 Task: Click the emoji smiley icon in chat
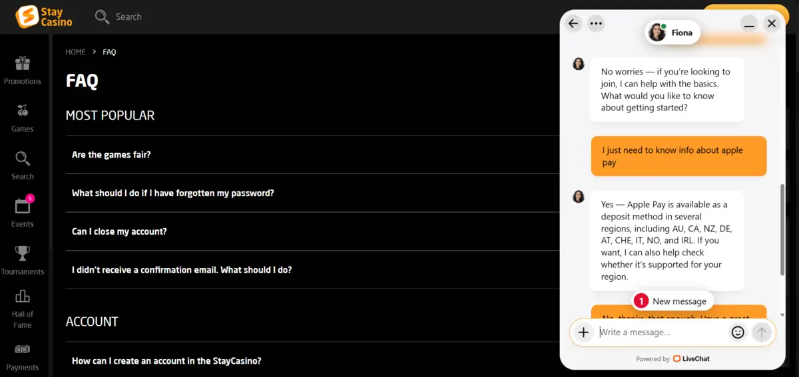(738, 332)
